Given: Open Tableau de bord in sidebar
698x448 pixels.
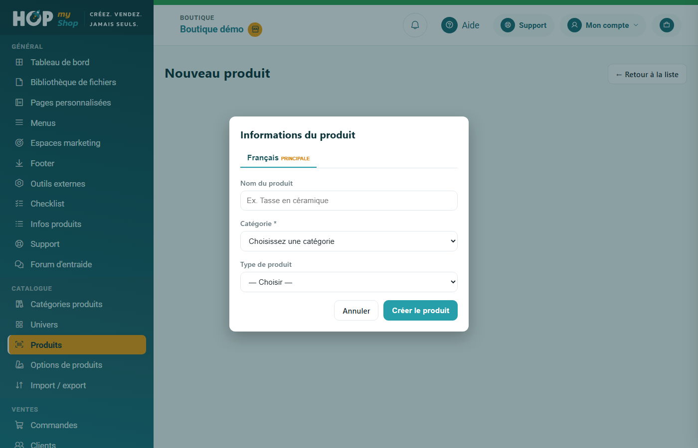Looking at the screenshot, I should [x=77, y=62].
